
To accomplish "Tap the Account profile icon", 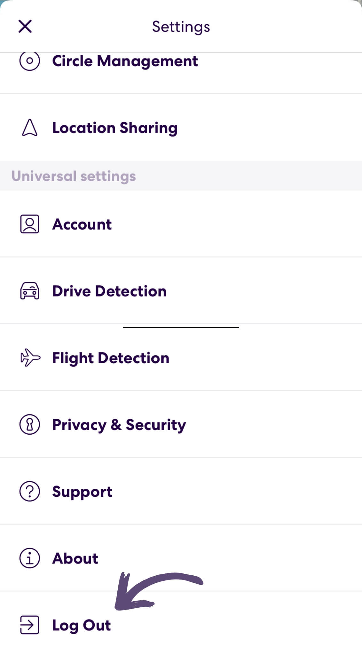I will (29, 224).
